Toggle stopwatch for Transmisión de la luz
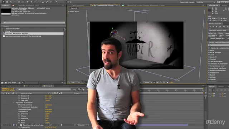This screenshot has height=129, width=229. [19, 107]
